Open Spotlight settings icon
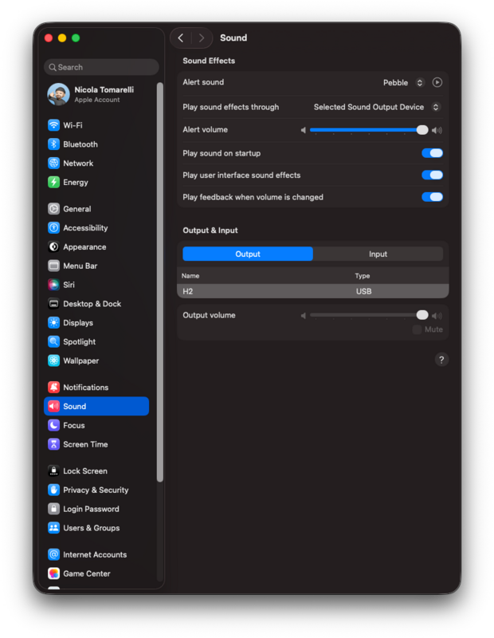 click(x=53, y=342)
